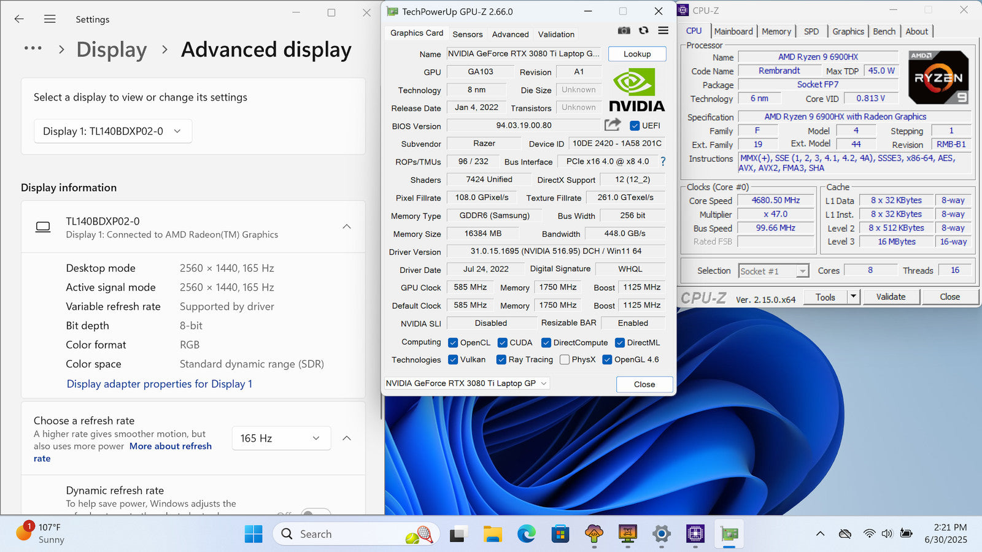The width and height of the screenshot is (982, 552).
Task: Toggle the Ray Tracing checkbox
Action: (x=501, y=360)
